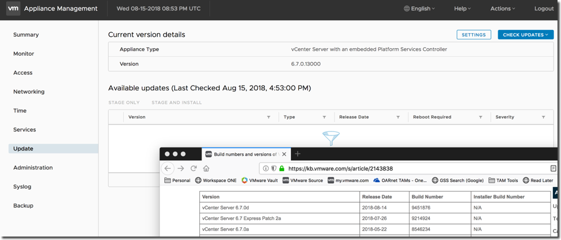The height and width of the screenshot is (240, 561).
Task: Expand the Help menu
Action: point(463,9)
